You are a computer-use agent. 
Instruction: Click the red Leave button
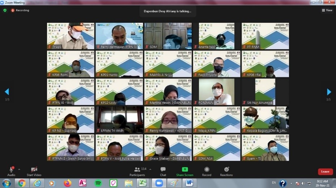(325, 172)
